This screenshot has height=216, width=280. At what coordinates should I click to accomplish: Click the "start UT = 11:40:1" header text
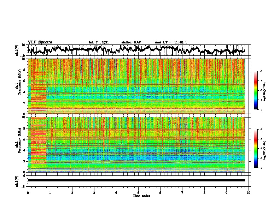point(171,42)
